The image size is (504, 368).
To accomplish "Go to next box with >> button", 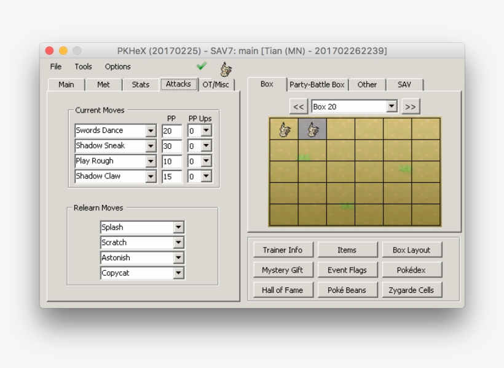I will [x=411, y=106].
